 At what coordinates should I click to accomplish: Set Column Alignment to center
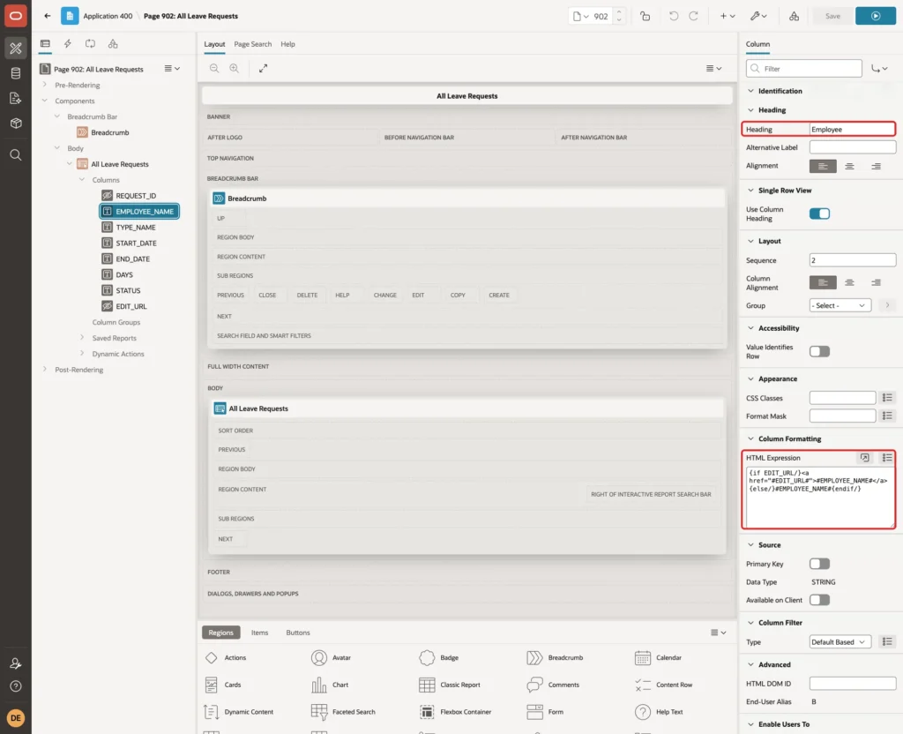849,282
